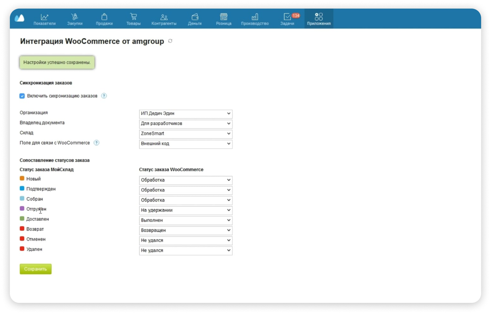
Task: Click the Настройки успешно сохранены notification
Action: coord(57,62)
